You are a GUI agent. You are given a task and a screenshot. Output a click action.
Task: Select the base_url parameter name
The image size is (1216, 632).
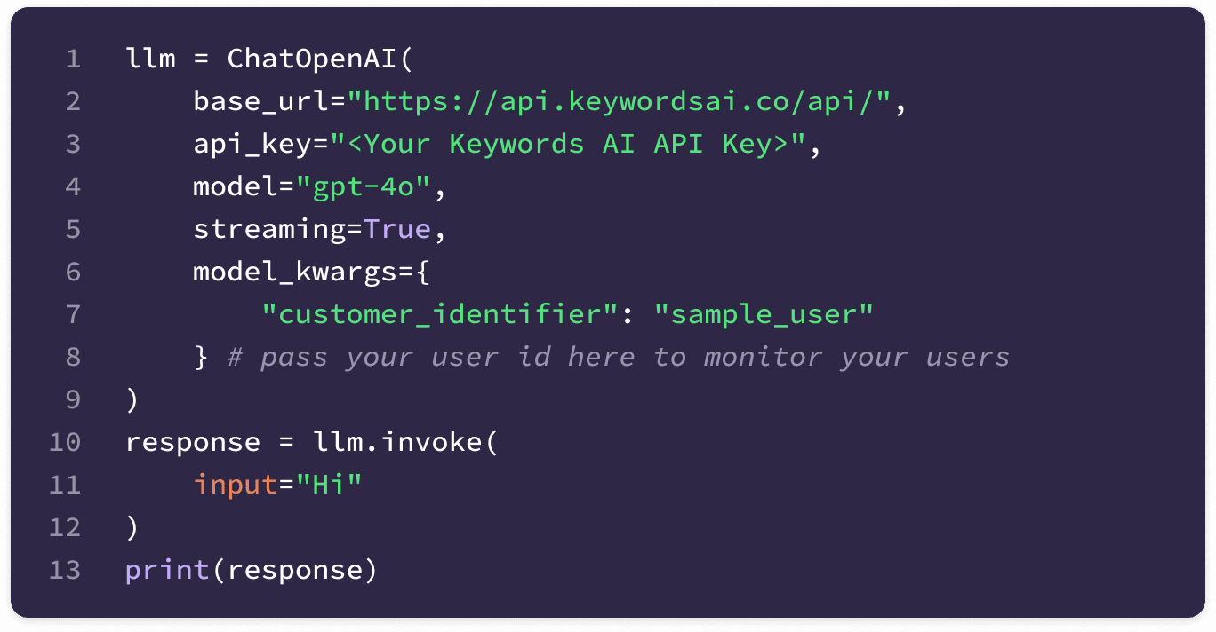point(261,102)
